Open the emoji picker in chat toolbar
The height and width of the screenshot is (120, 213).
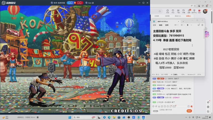click(x=153, y=106)
